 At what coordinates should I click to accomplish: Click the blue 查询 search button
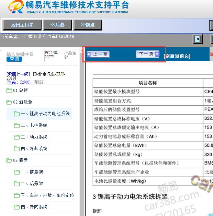[14, 59]
